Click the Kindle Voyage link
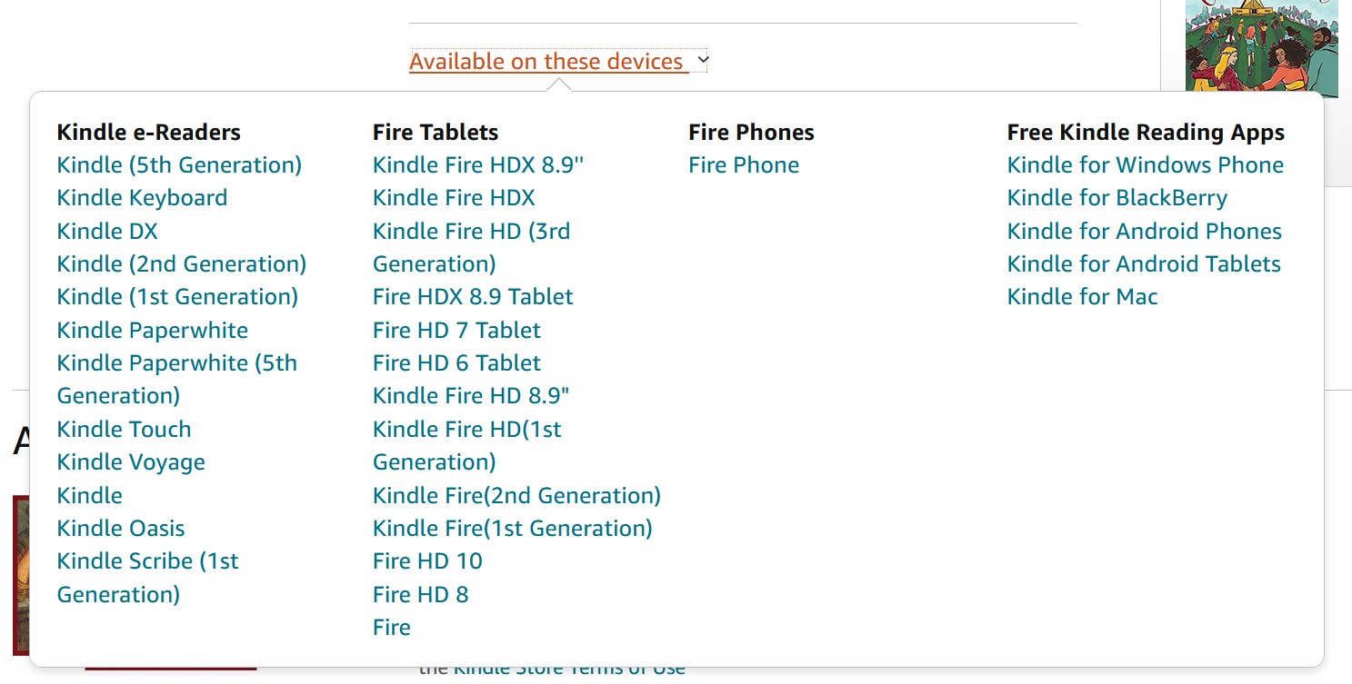Viewport: 1352px width, 684px height. coord(130,461)
